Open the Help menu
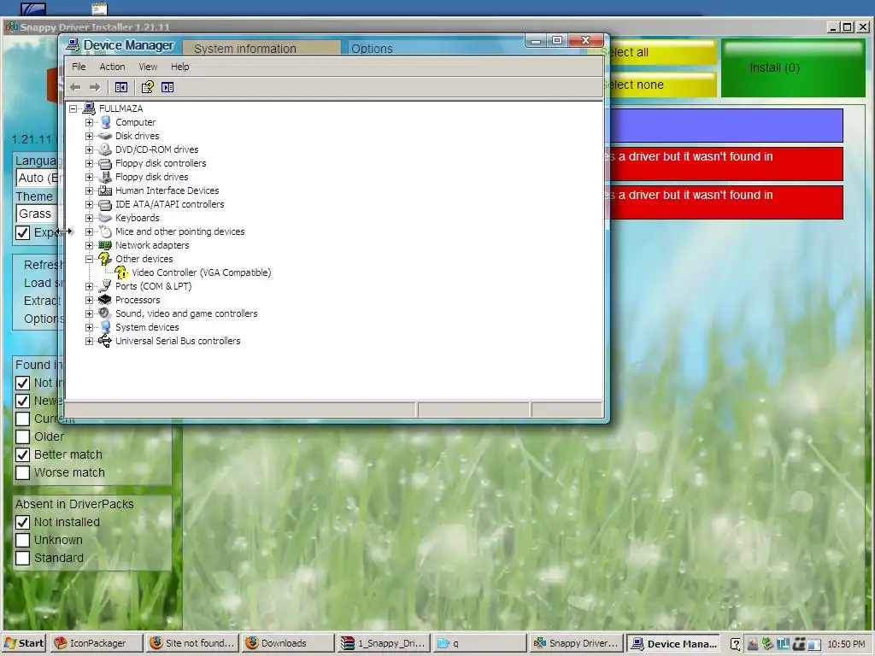Viewport: 875px width, 656px height. tap(179, 67)
